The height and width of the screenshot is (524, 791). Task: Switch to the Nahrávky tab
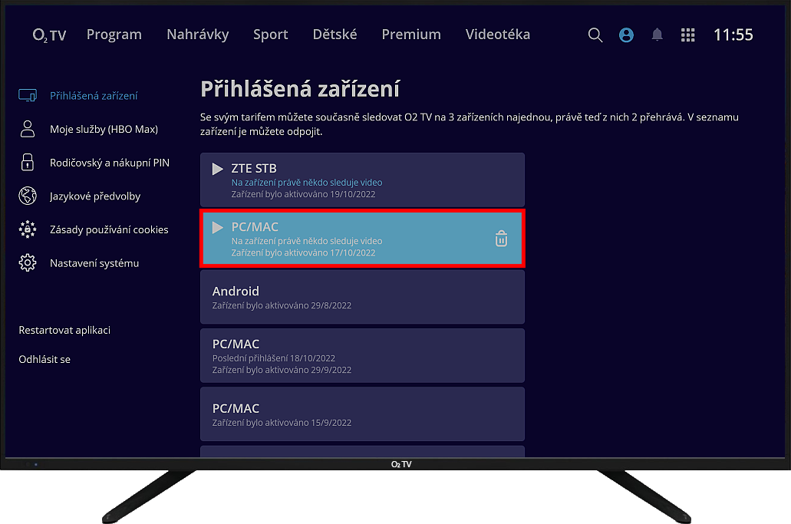pos(198,35)
